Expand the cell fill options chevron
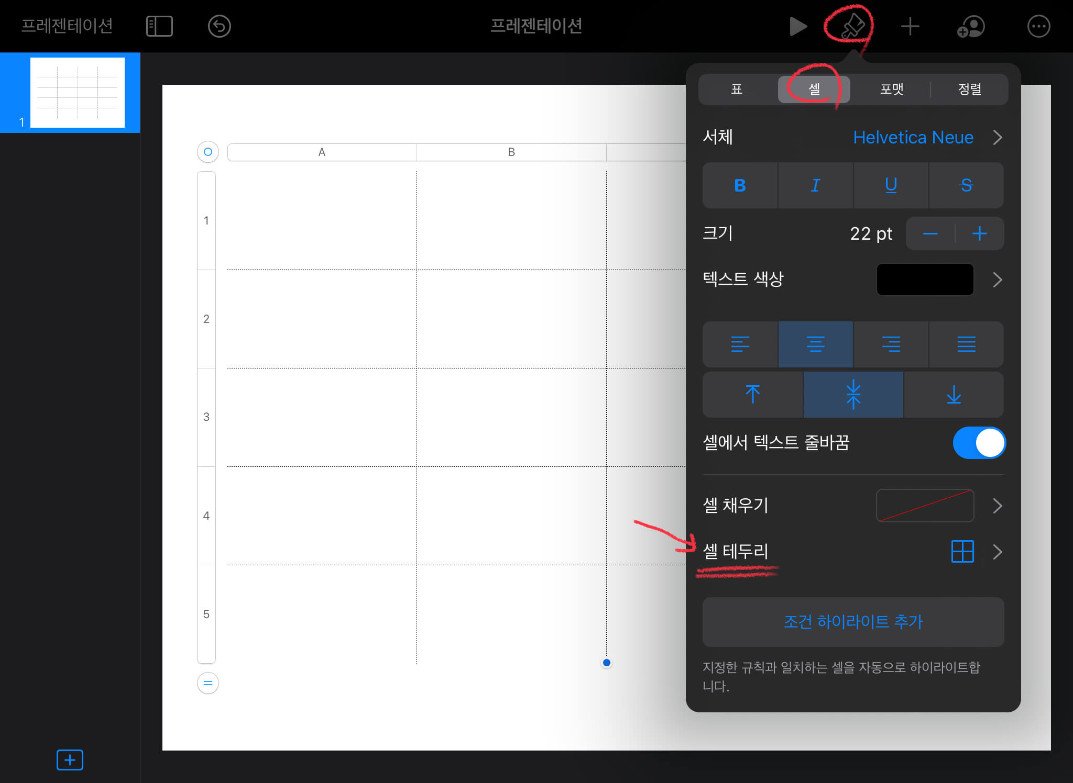1073x783 pixels. tap(997, 506)
